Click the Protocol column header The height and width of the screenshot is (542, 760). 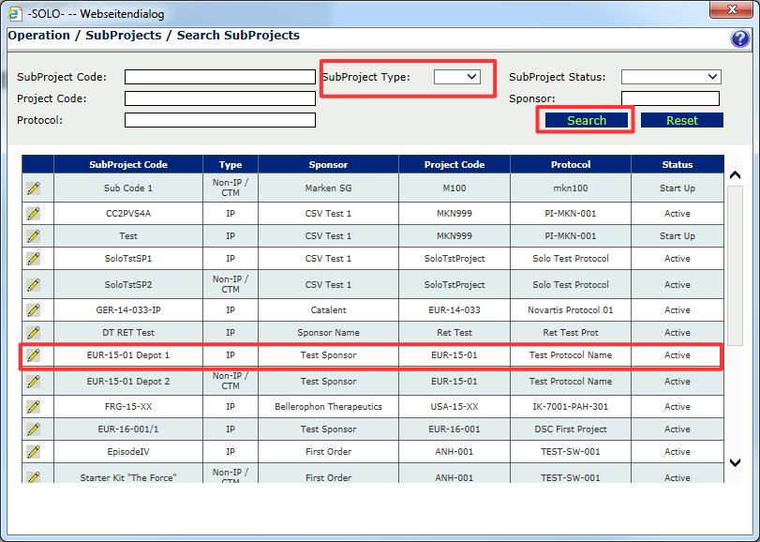pyautogui.click(x=571, y=164)
